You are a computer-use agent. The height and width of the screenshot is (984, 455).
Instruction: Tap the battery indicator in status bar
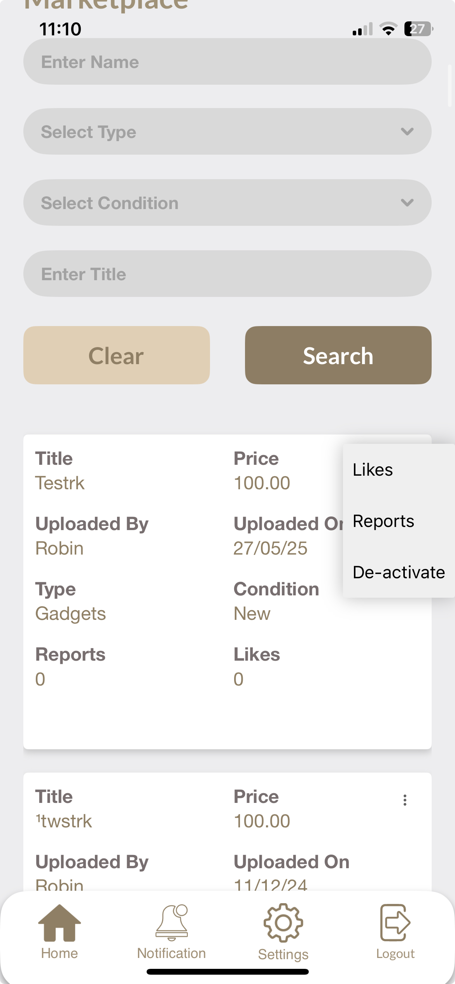point(418,29)
